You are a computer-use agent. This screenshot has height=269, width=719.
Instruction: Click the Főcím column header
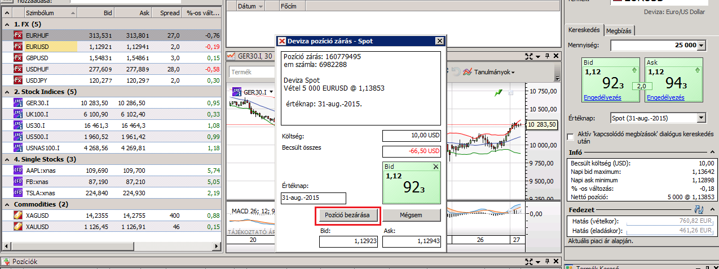(288, 6)
